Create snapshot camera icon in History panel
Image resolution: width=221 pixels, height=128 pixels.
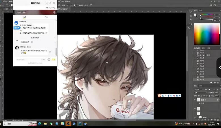coord(215,83)
